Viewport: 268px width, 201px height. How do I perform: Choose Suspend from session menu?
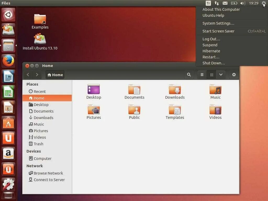pyautogui.click(x=232, y=45)
